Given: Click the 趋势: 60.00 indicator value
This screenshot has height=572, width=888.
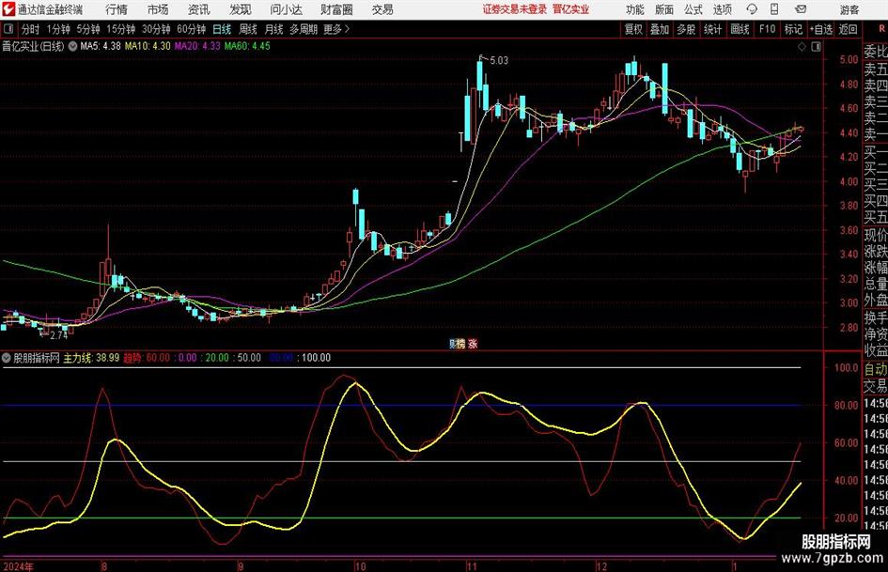Looking at the screenshot, I should tap(147, 358).
